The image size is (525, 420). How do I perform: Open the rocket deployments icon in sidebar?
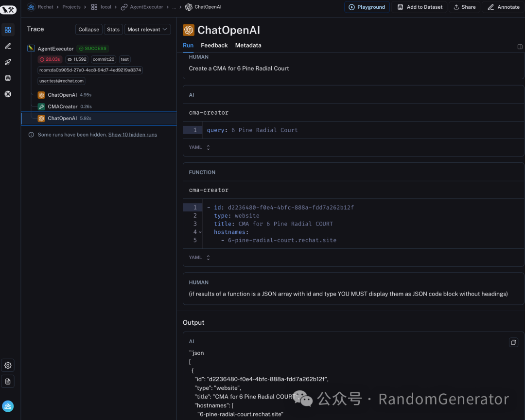[8, 62]
